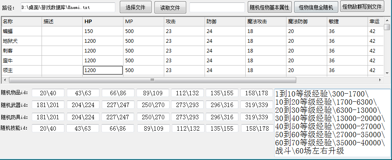Viewport: 392px width, 160px height.
Task: Select HP cell 150 for 蝙蝠
Action: point(103,31)
